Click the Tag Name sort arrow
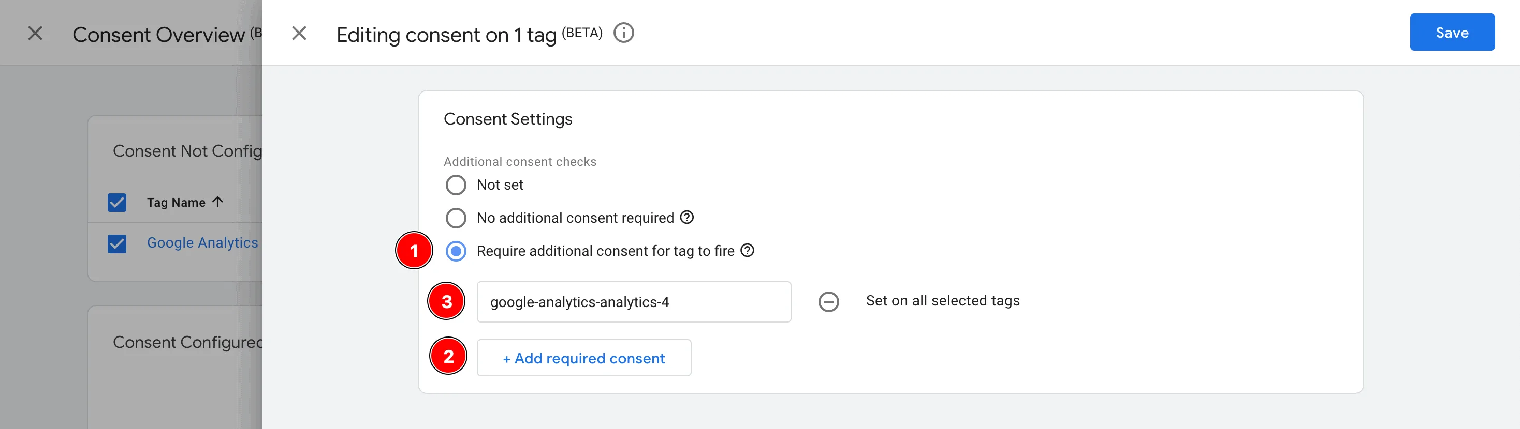Screen dimensions: 1520x429 pyautogui.click(x=218, y=202)
